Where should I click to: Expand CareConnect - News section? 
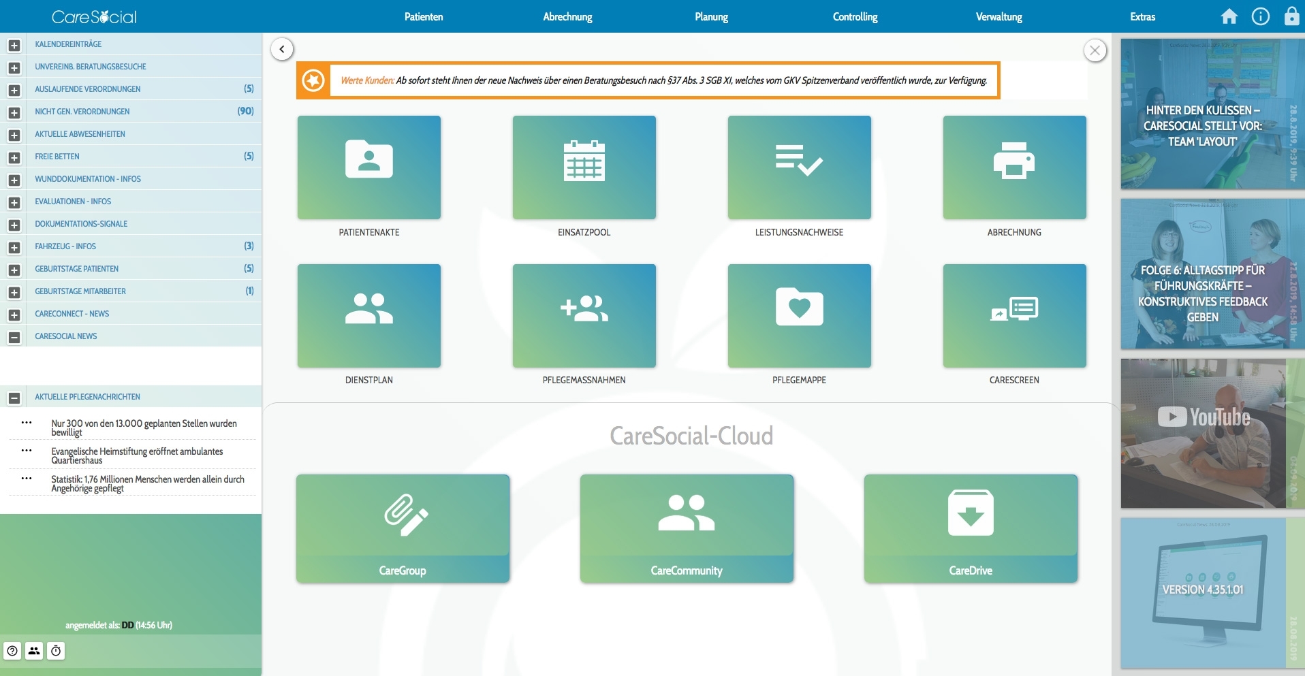tap(14, 315)
